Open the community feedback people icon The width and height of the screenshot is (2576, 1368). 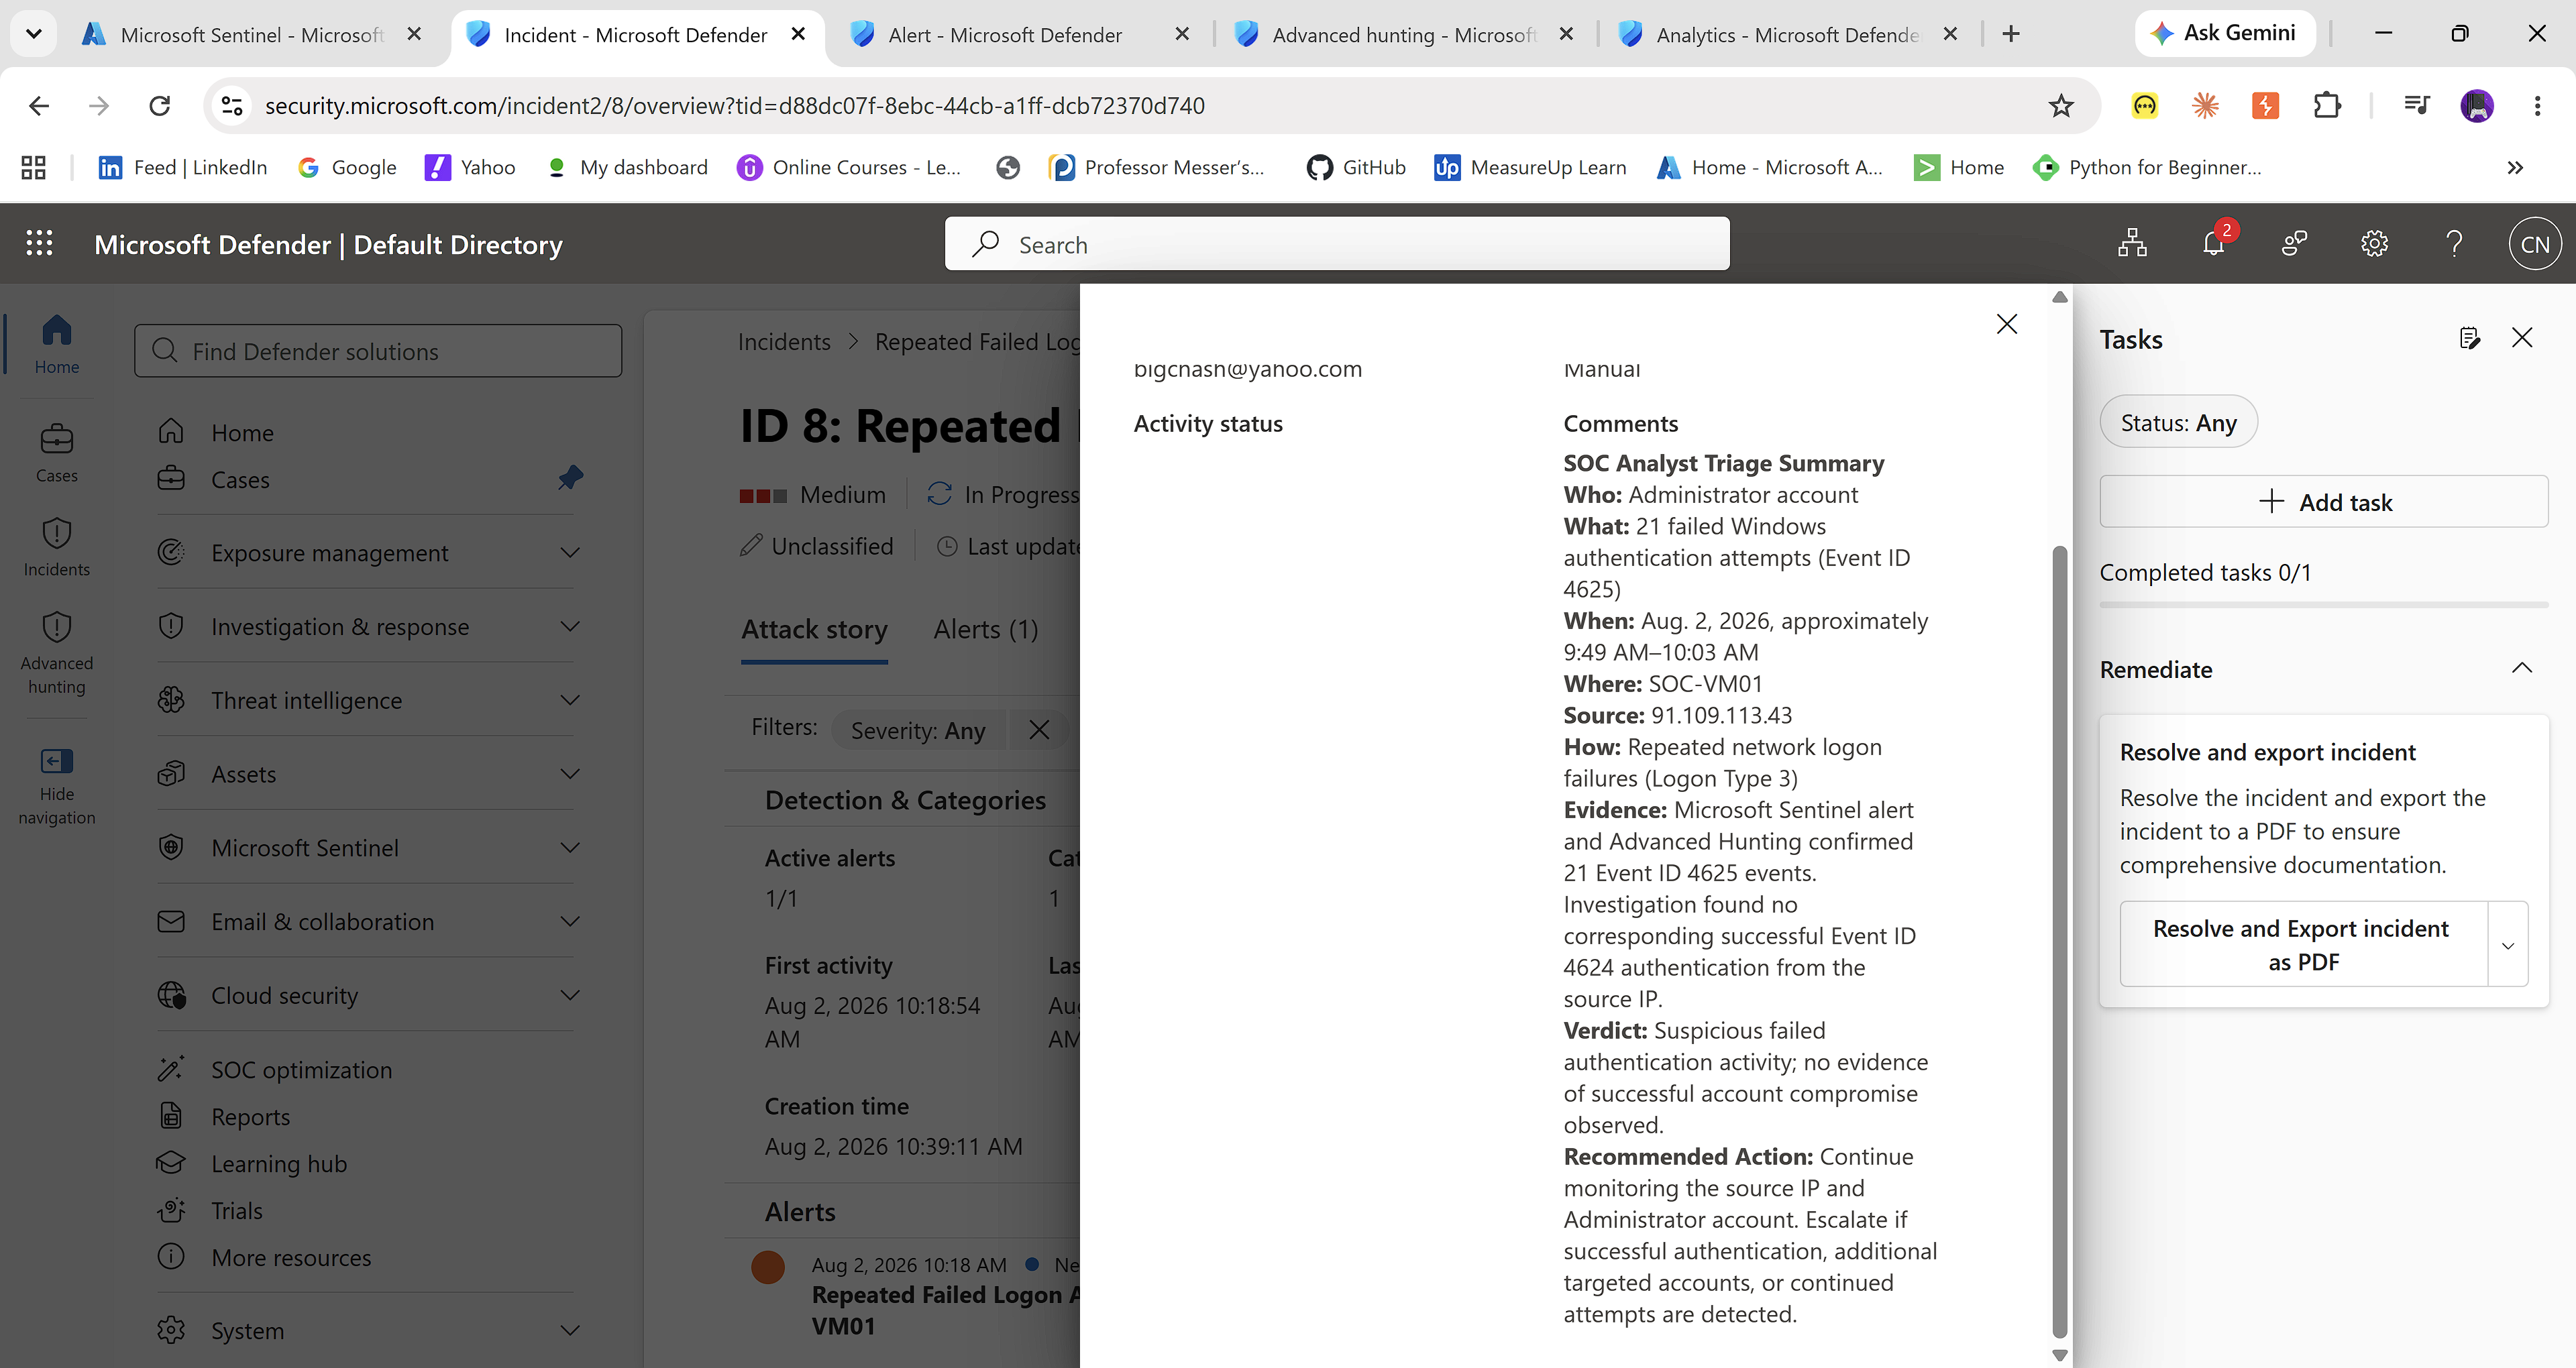2294,244
